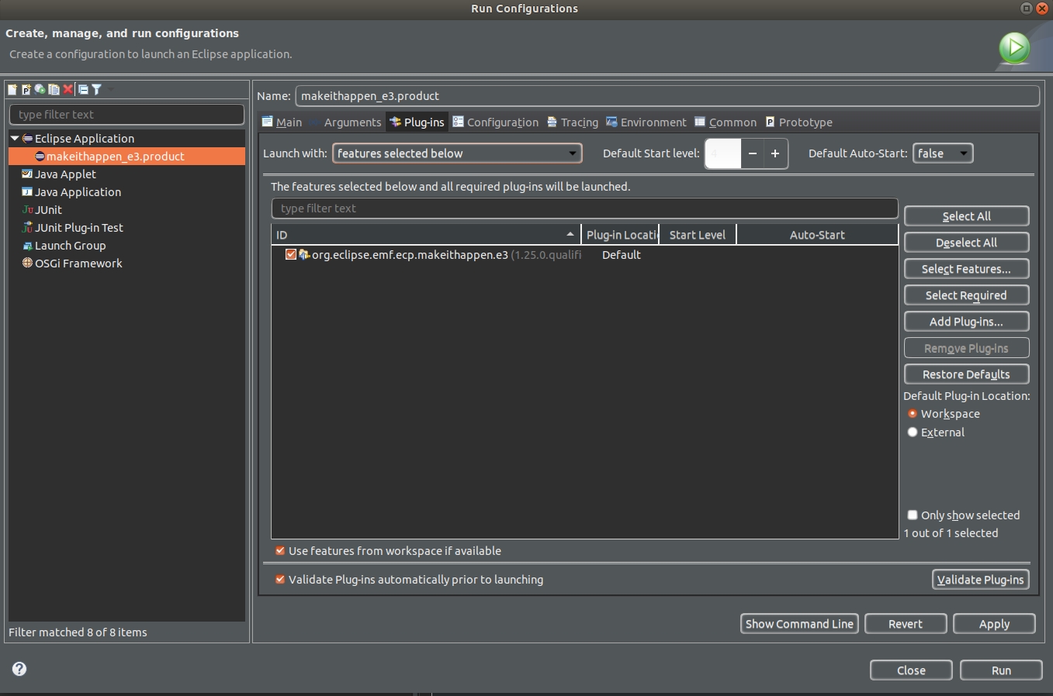This screenshot has width=1053, height=696.
Task: Click the Start Level column header
Action: pos(698,235)
